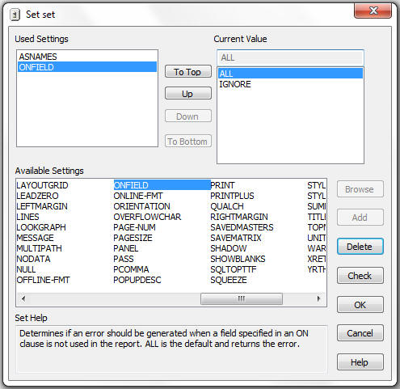400x389 pixels.
Task: Click the horizontal scrollbar thumb
Action: 242,298
